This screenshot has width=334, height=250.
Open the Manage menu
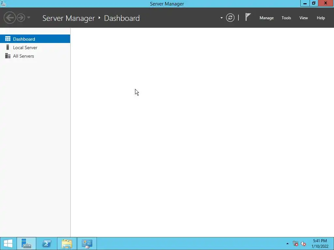(266, 18)
